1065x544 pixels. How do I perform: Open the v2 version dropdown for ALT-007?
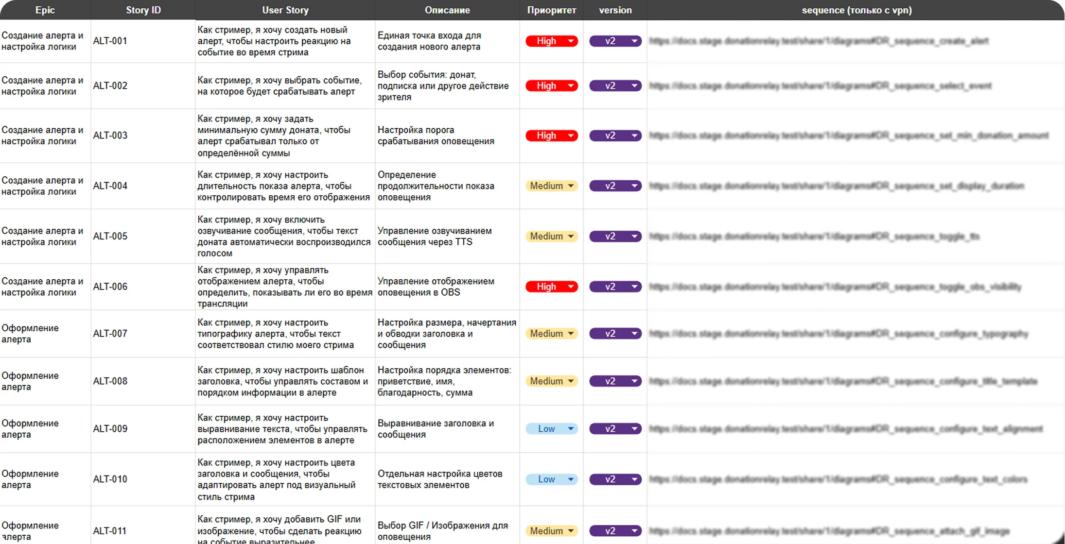(615, 334)
